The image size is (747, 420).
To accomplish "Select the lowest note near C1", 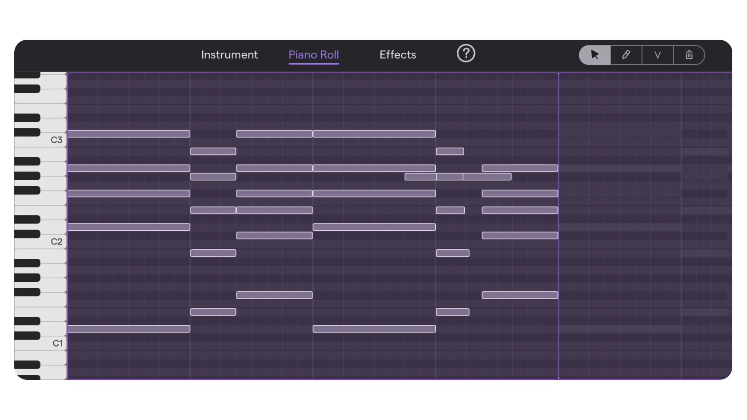I will [128, 329].
